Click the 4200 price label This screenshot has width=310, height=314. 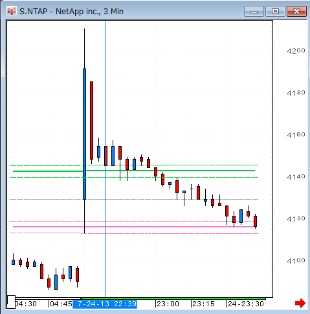pyautogui.click(x=296, y=51)
